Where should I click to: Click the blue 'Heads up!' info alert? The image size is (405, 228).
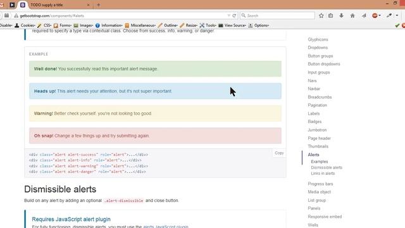coord(155,91)
